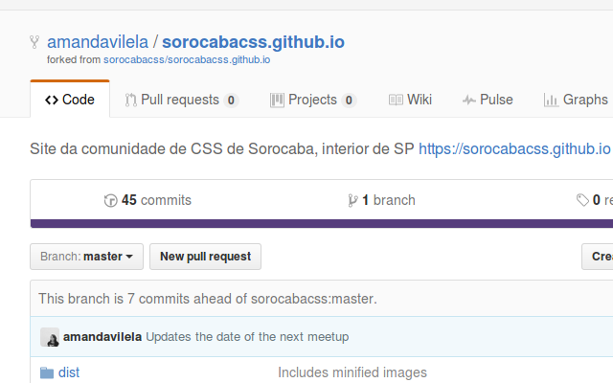Click the Graphs bar-chart icon
The image size is (613, 383).
click(x=551, y=101)
